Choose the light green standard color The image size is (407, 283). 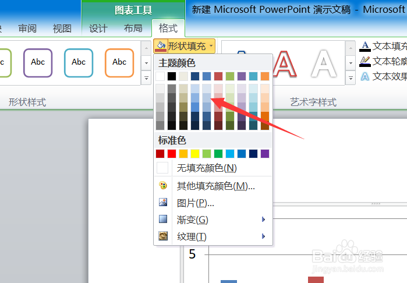click(x=207, y=154)
